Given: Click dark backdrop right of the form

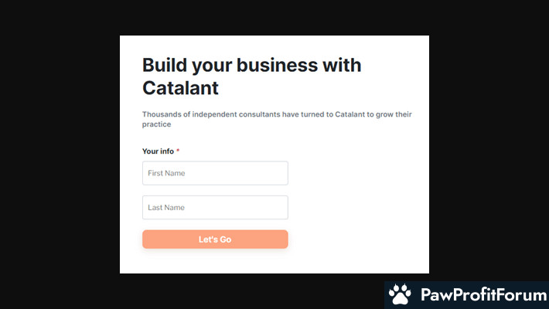Looking at the screenshot, I should coord(489,154).
